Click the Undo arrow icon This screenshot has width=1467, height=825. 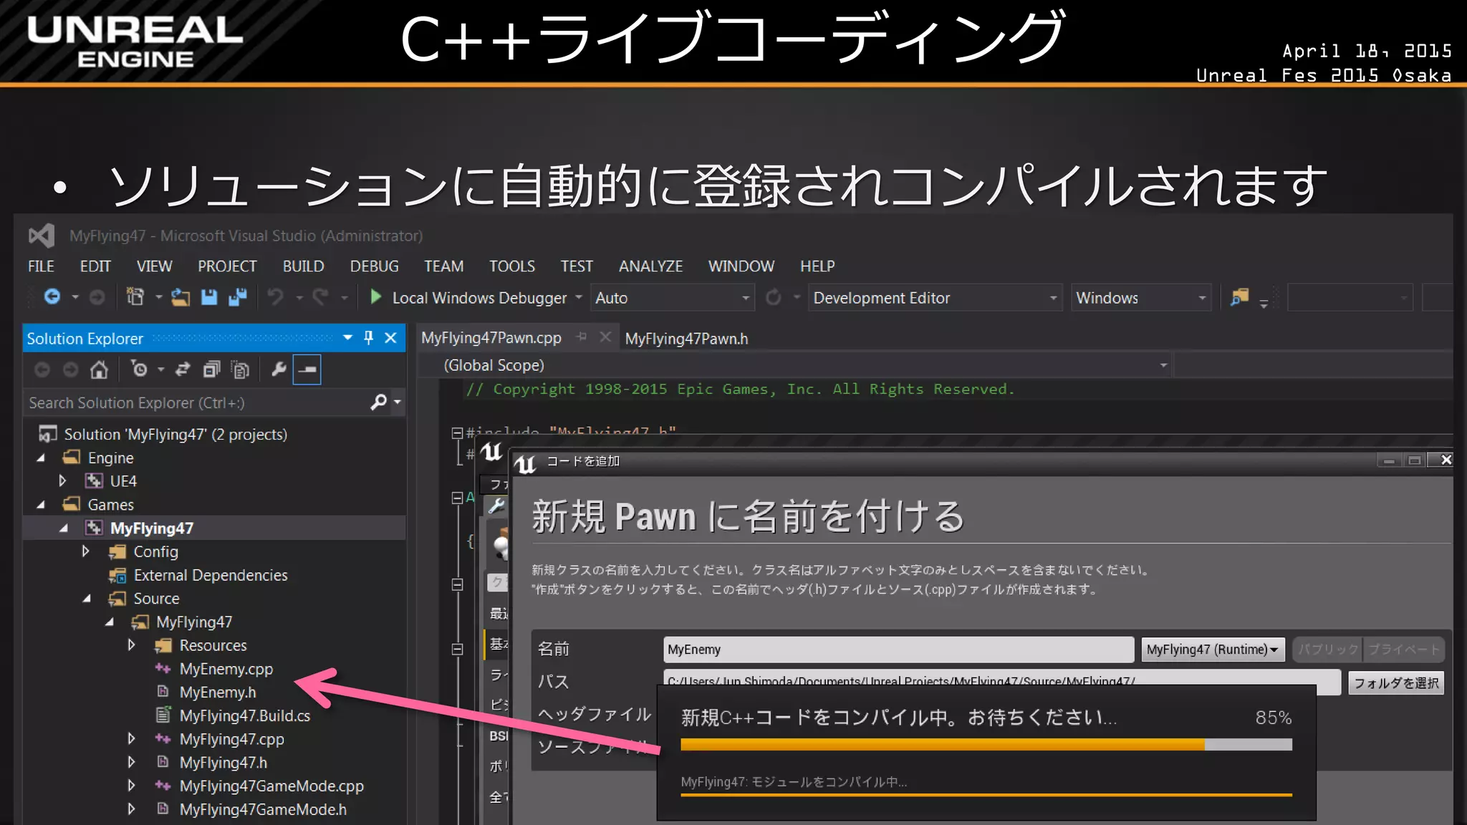point(276,296)
